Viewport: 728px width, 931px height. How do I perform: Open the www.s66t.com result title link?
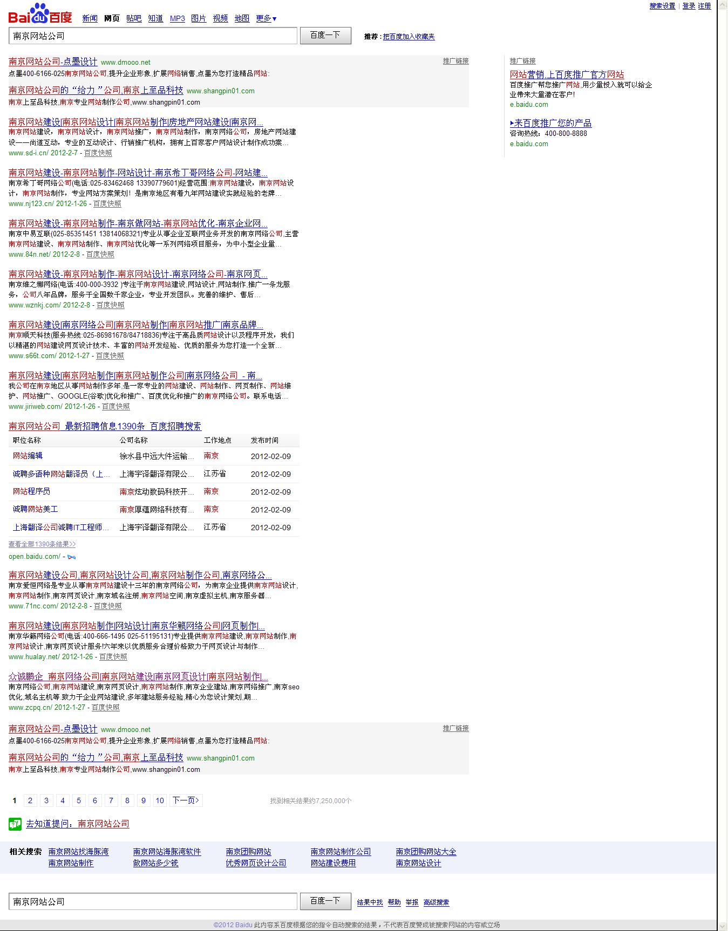[x=136, y=325]
